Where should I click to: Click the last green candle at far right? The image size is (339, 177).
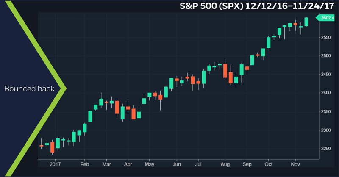[x=306, y=22]
